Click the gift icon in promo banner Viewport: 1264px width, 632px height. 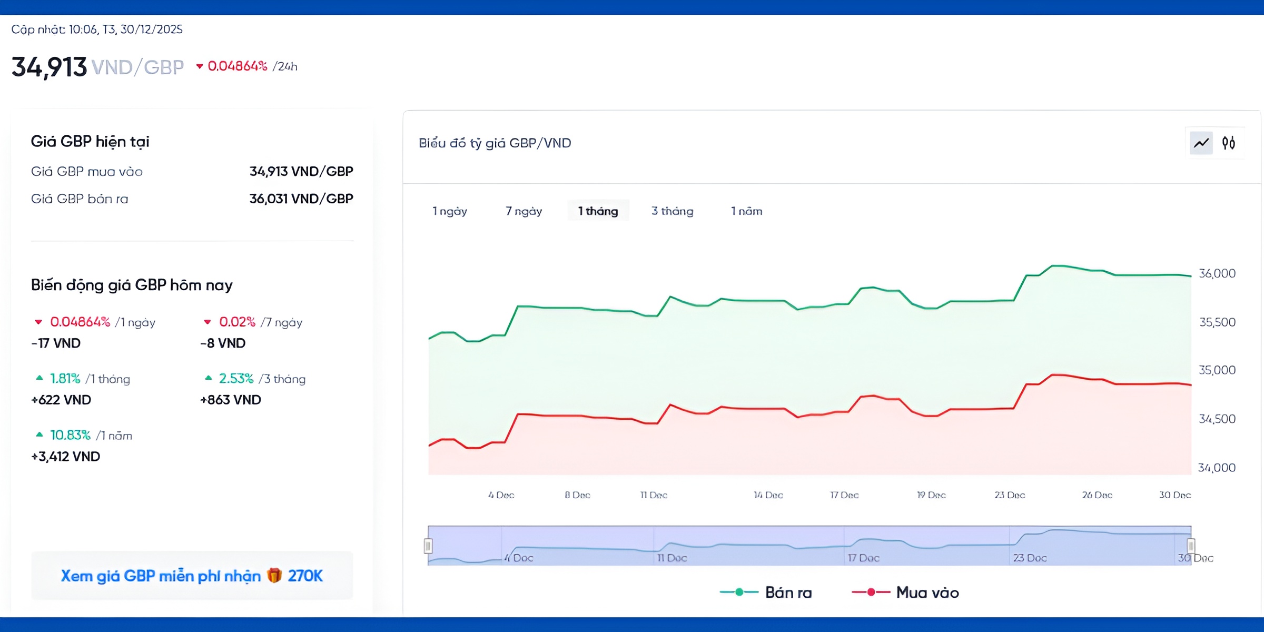[274, 575]
